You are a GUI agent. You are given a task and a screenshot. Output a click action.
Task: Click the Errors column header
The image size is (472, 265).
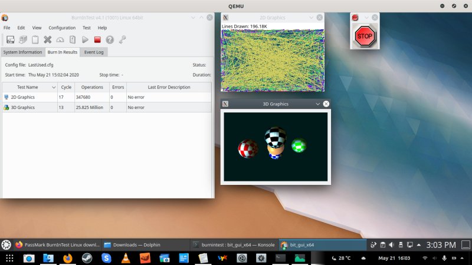pyautogui.click(x=118, y=87)
